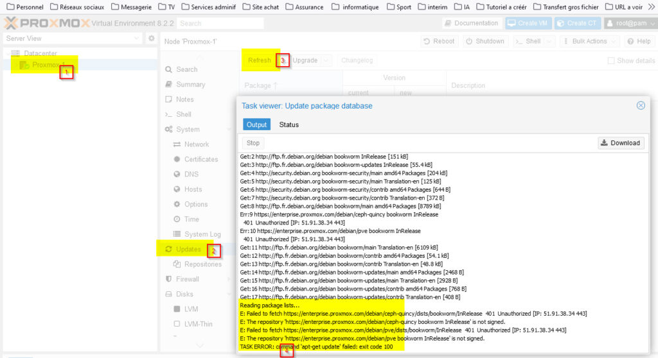Click the Upgrade button
This screenshot has height=358, width=658.
[x=305, y=60]
